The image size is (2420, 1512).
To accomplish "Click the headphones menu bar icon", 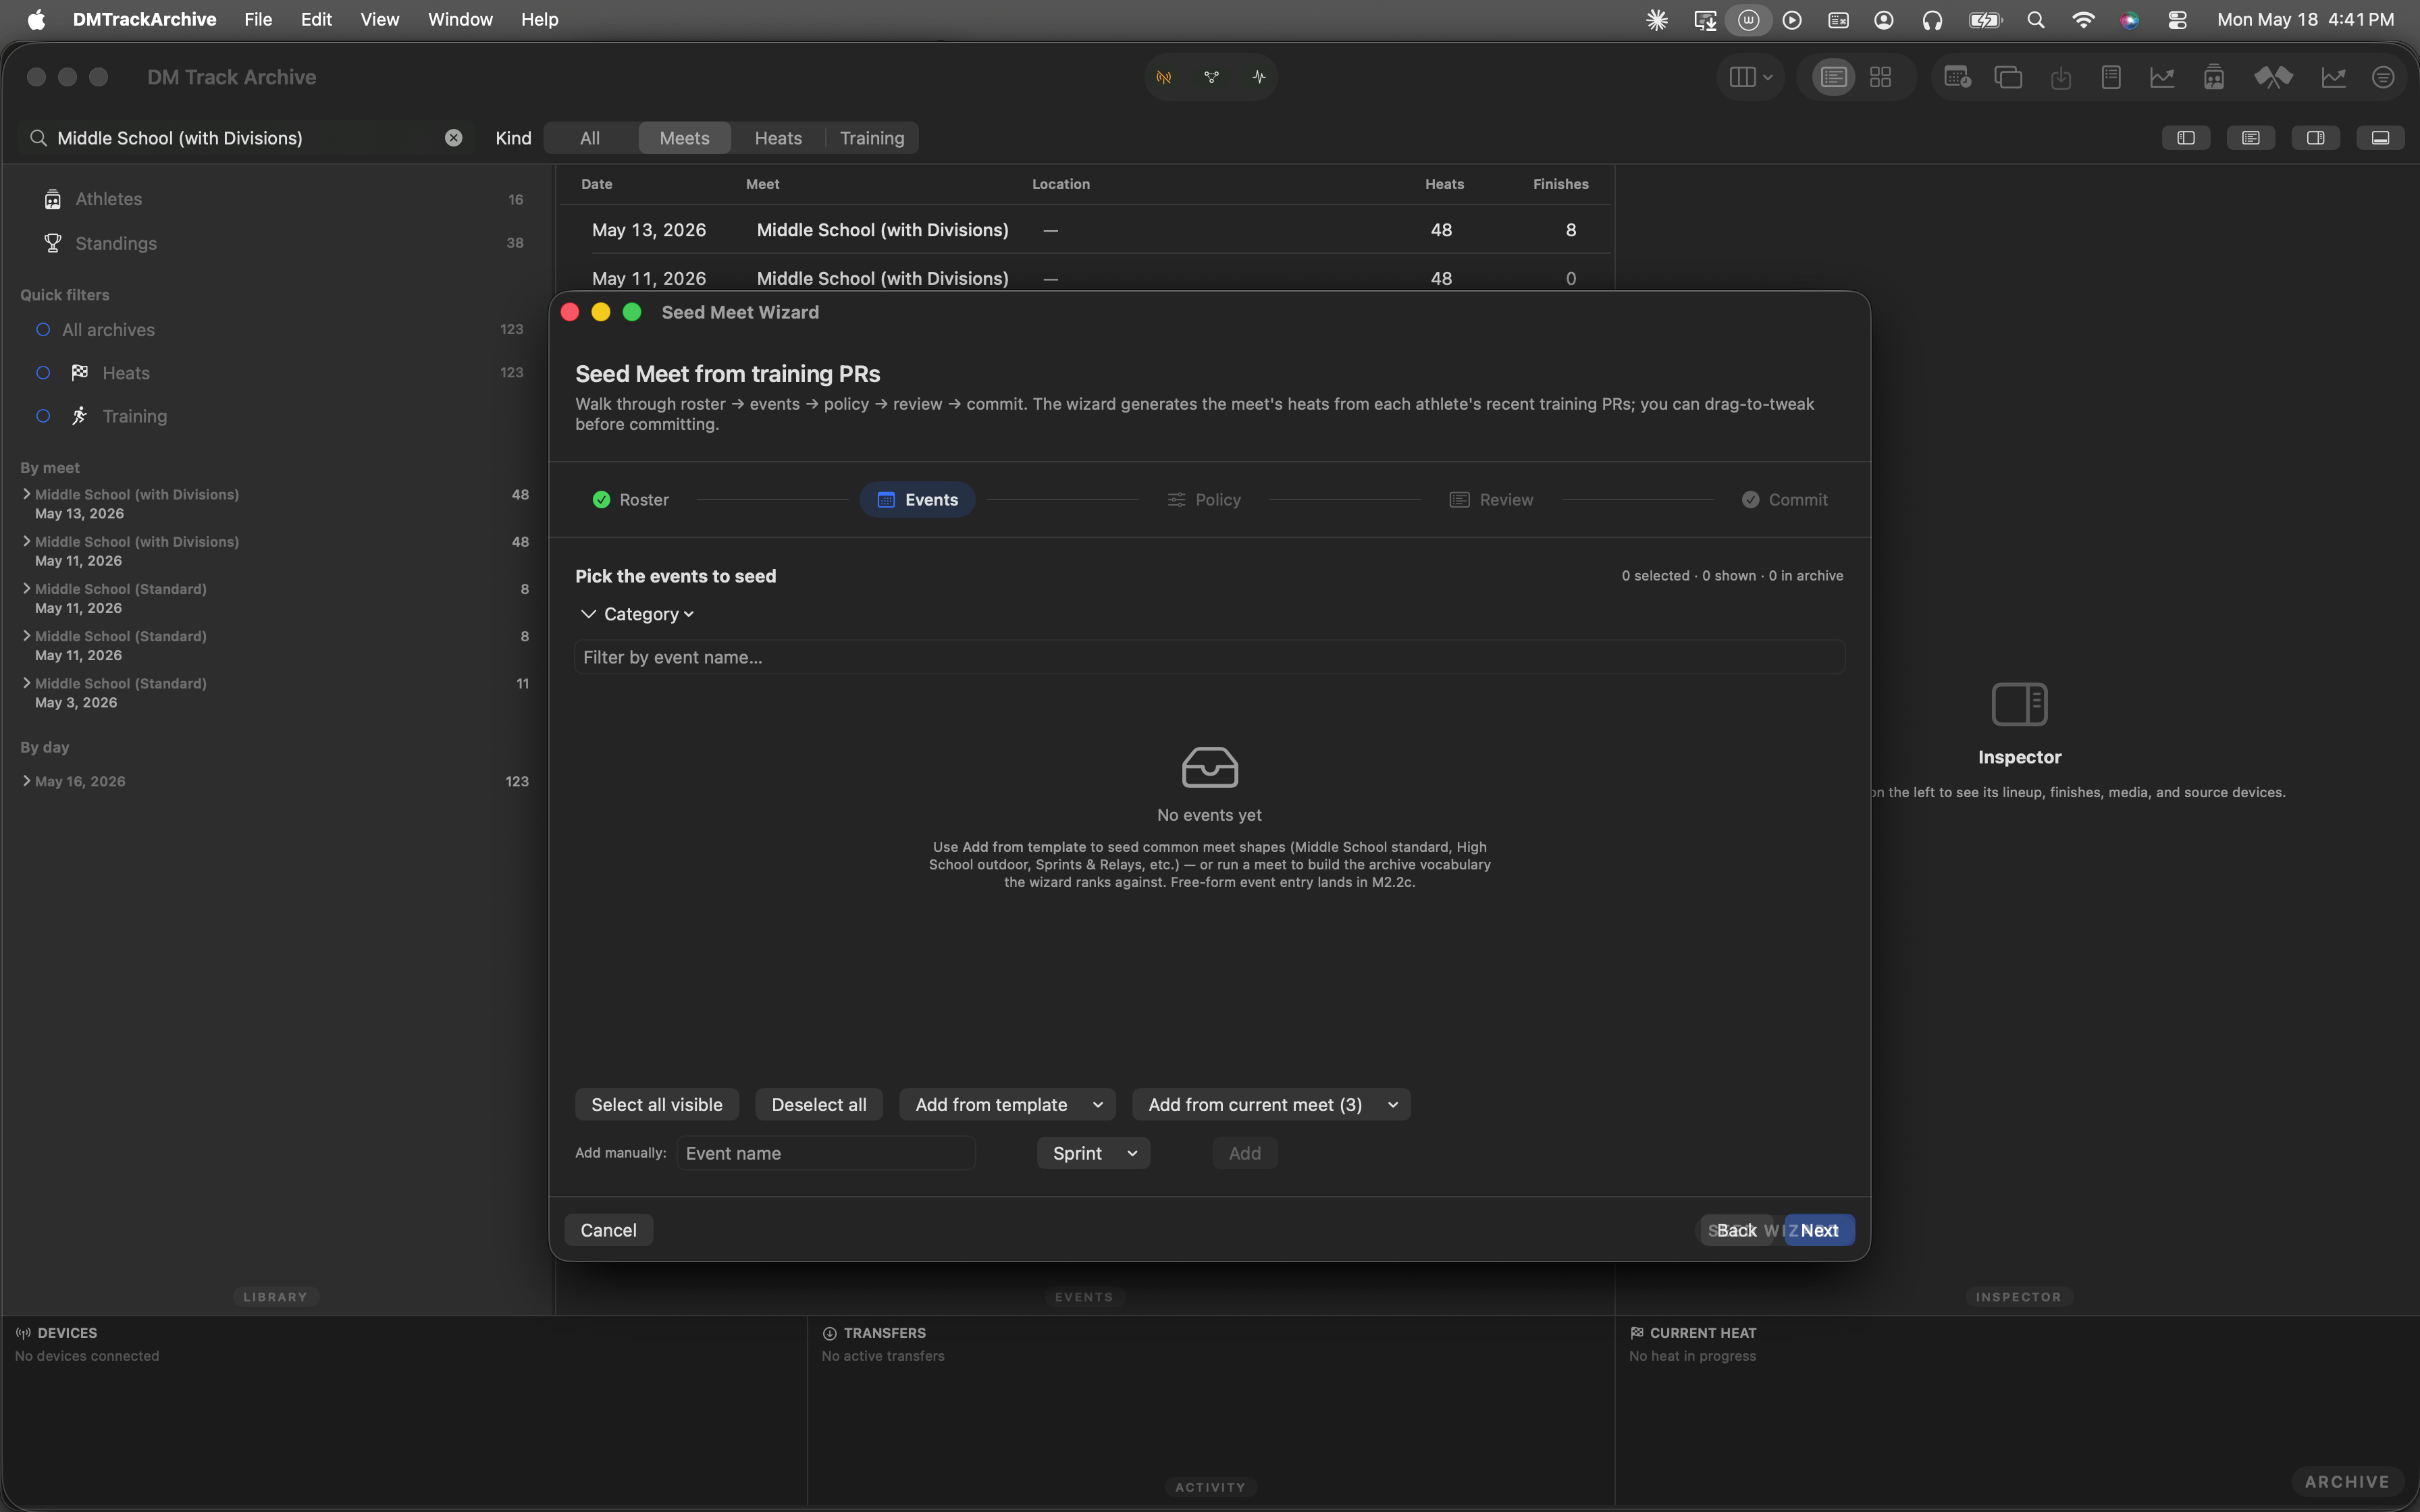I will tap(1932, 19).
